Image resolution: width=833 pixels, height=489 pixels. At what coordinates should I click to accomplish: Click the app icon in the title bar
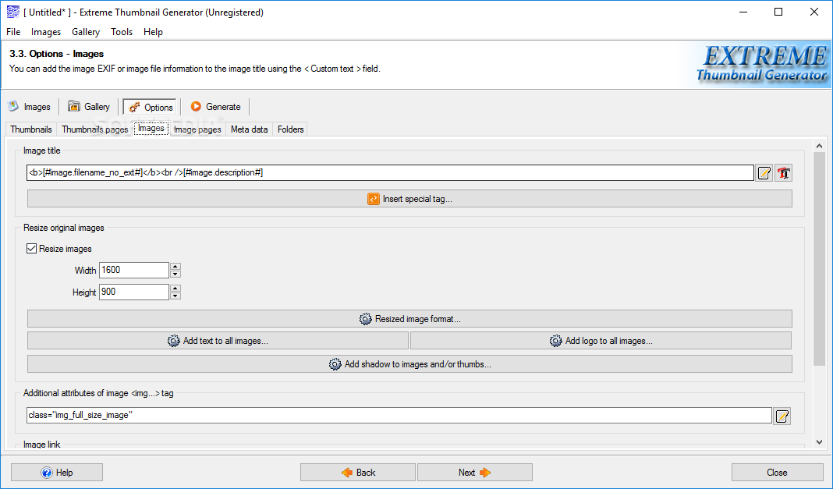click(12, 12)
